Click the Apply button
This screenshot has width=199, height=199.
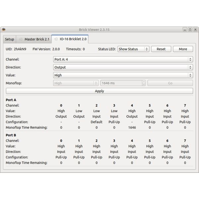(99, 91)
